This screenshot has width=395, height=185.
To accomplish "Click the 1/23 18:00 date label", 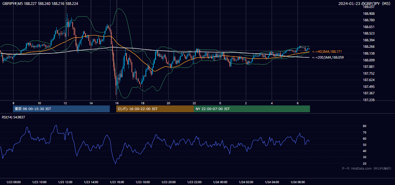I will tap(143, 182).
